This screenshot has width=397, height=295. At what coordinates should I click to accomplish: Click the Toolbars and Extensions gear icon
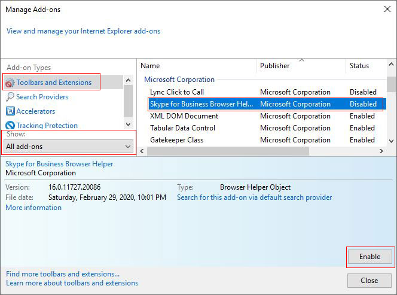pos(10,83)
